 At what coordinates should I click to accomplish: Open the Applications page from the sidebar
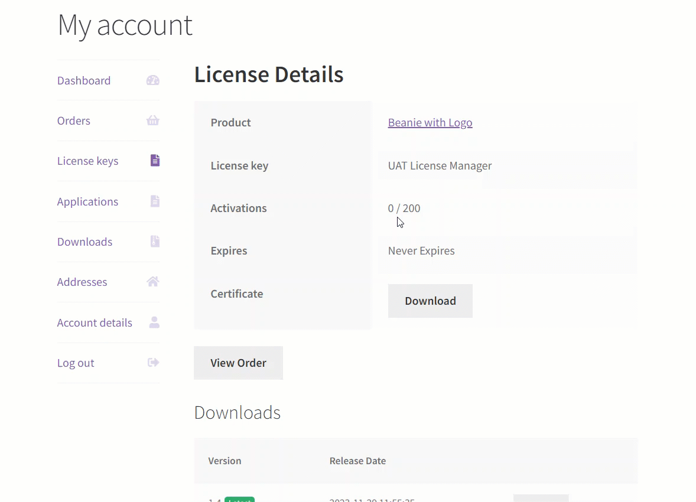[87, 201]
